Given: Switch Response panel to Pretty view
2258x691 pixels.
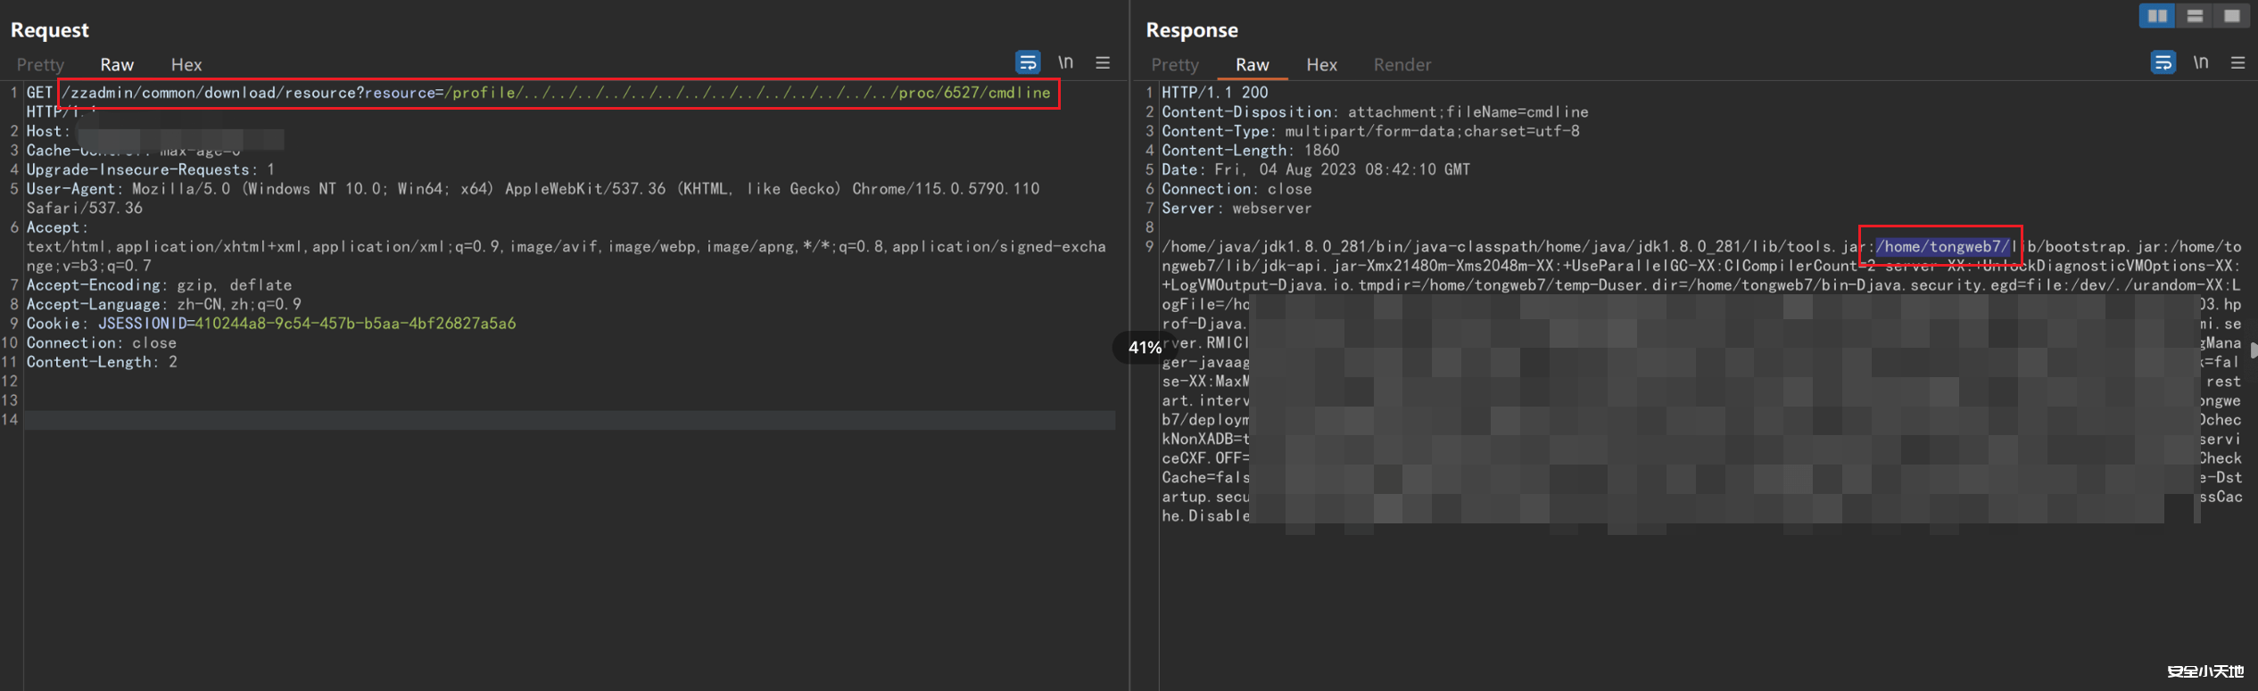Looking at the screenshot, I should (x=1175, y=65).
